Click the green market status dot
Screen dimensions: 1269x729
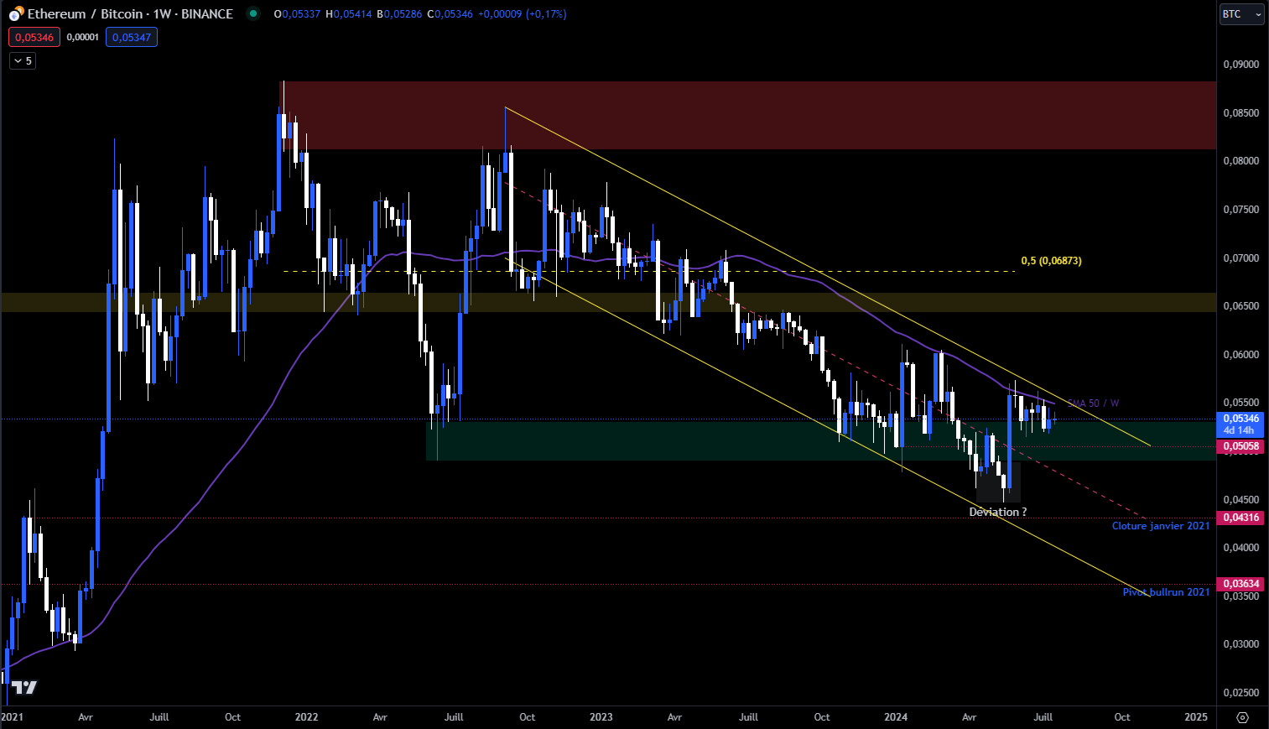click(x=252, y=13)
